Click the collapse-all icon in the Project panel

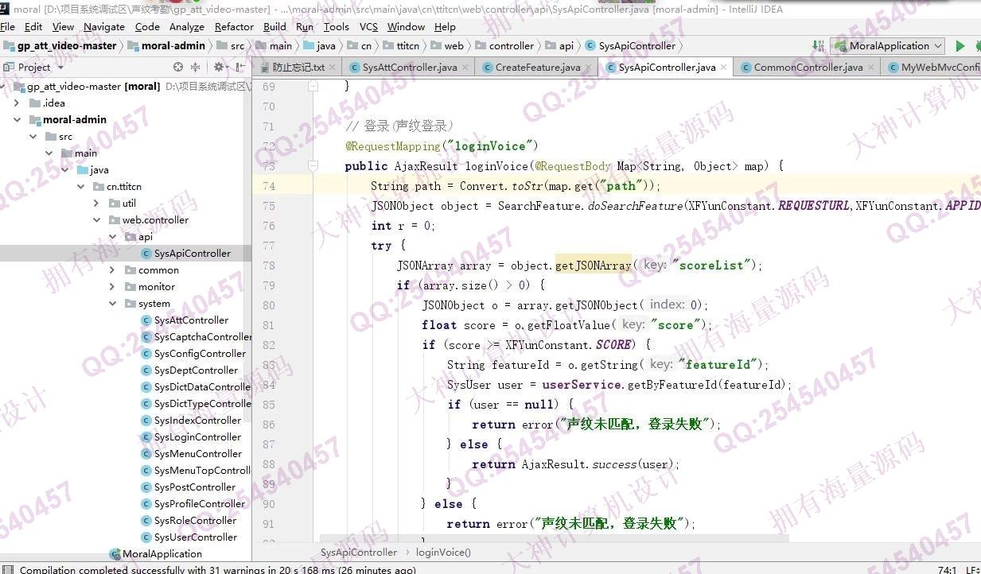pos(197,67)
